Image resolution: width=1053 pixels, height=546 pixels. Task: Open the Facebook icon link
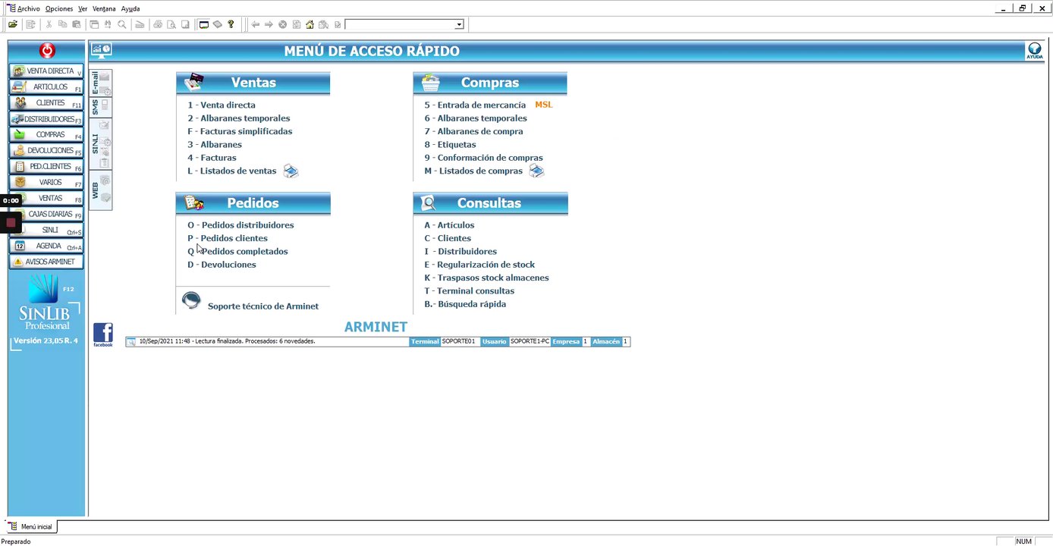102,334
